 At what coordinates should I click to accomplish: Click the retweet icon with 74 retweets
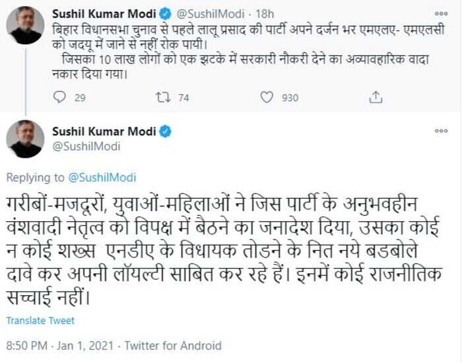(163, 97)
